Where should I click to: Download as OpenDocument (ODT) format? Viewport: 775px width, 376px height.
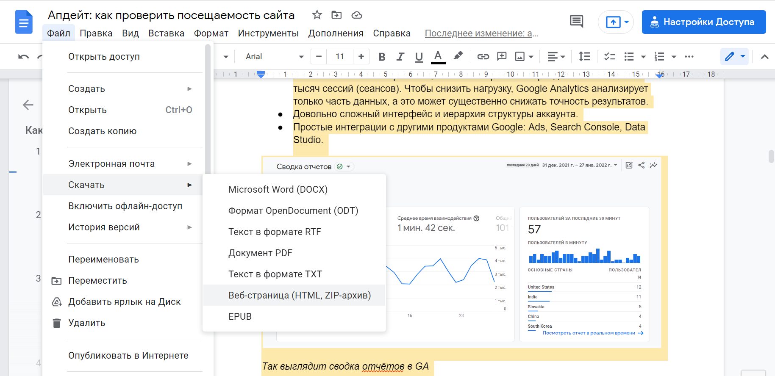point(294,210)
